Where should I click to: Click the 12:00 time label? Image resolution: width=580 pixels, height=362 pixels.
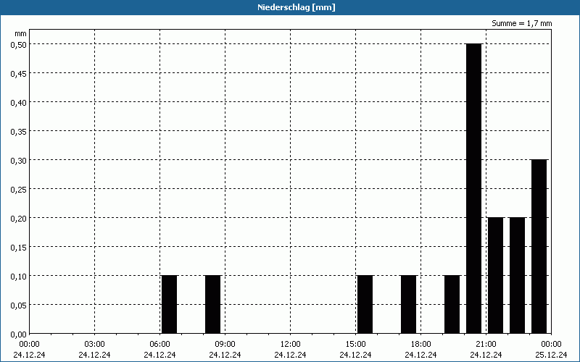[291, 345]
